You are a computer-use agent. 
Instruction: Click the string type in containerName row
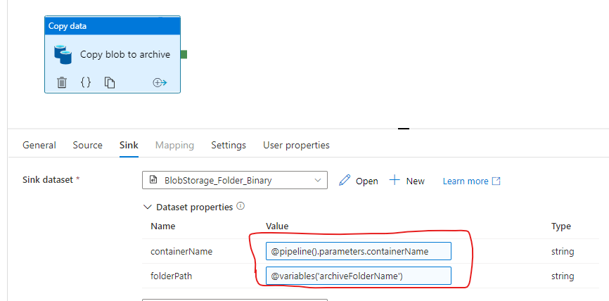(563, 252)
